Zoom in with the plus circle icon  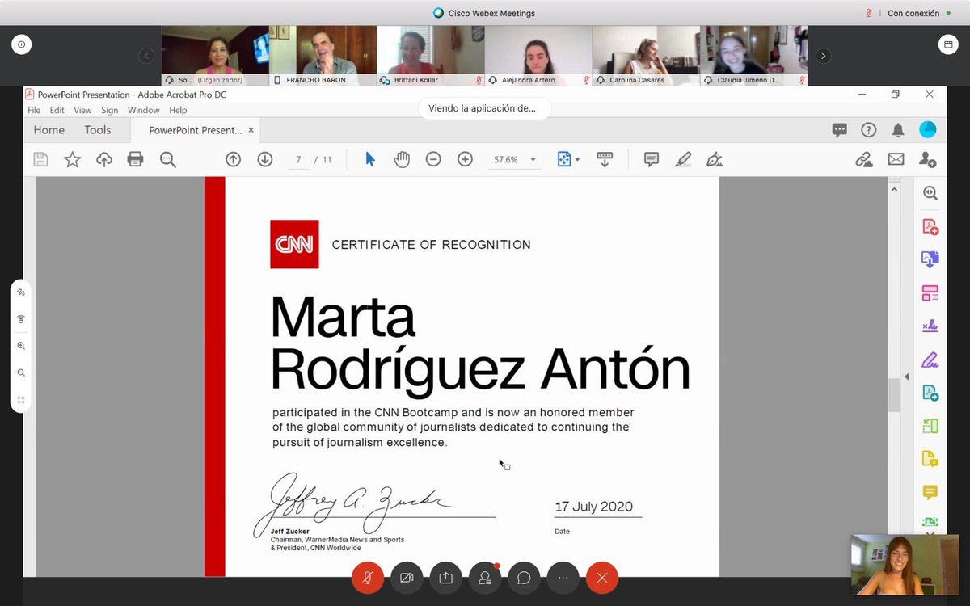tap(465, 159)
